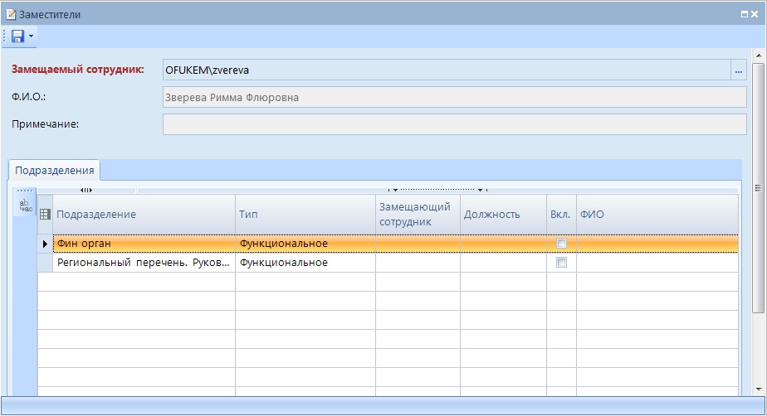Open the dropdown arrow beside Save

31,36
